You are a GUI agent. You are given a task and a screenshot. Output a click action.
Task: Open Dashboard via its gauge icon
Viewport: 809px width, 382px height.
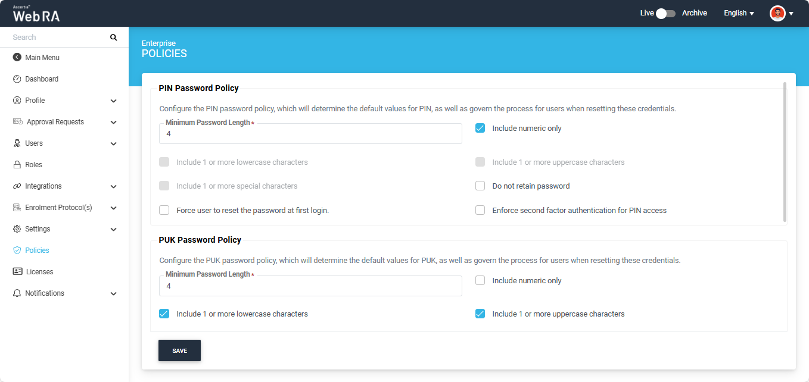[17, 79]
